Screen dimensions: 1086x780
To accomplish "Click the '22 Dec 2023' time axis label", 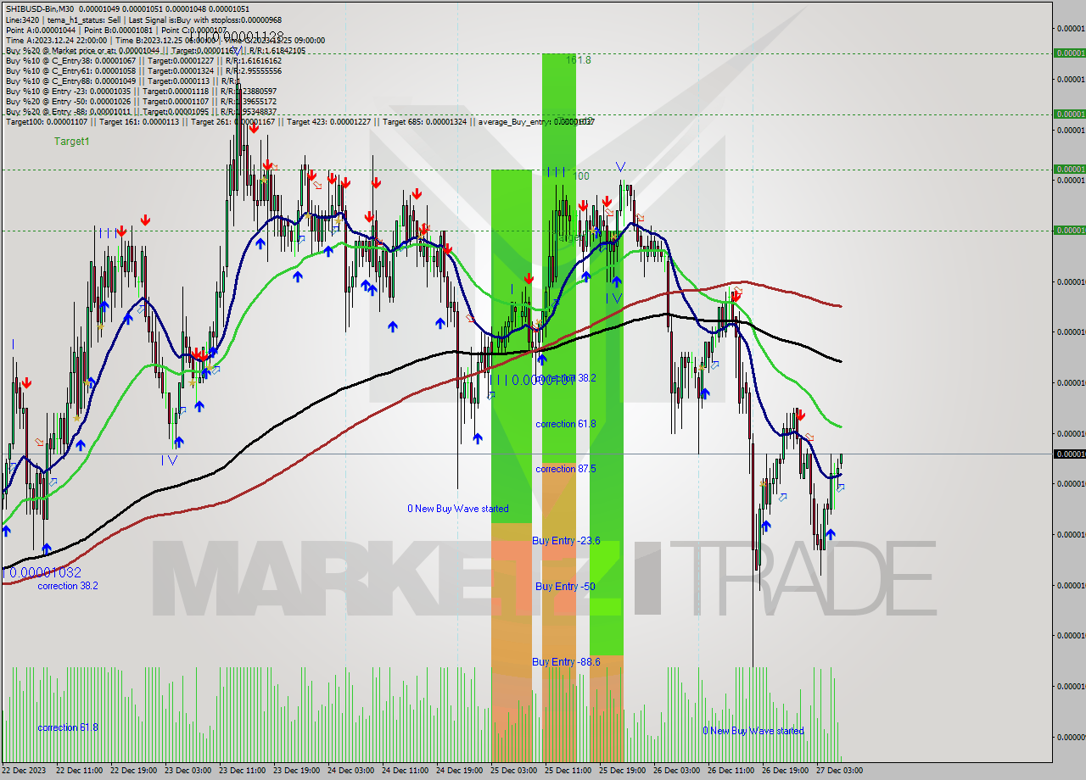I will 25,771.
